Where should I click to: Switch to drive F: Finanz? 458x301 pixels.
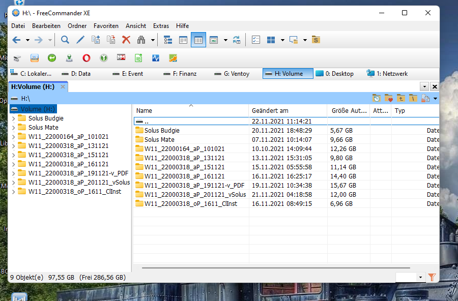(x=180, y=74)
